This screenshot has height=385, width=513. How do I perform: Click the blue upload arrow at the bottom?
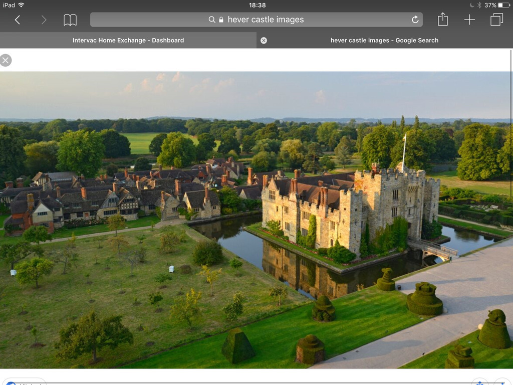pyautogui.click(x=479, y=382)
